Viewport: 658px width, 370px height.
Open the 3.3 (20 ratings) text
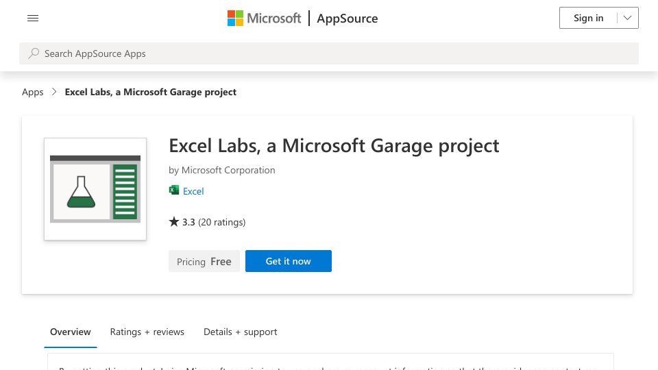pos(214,222)
